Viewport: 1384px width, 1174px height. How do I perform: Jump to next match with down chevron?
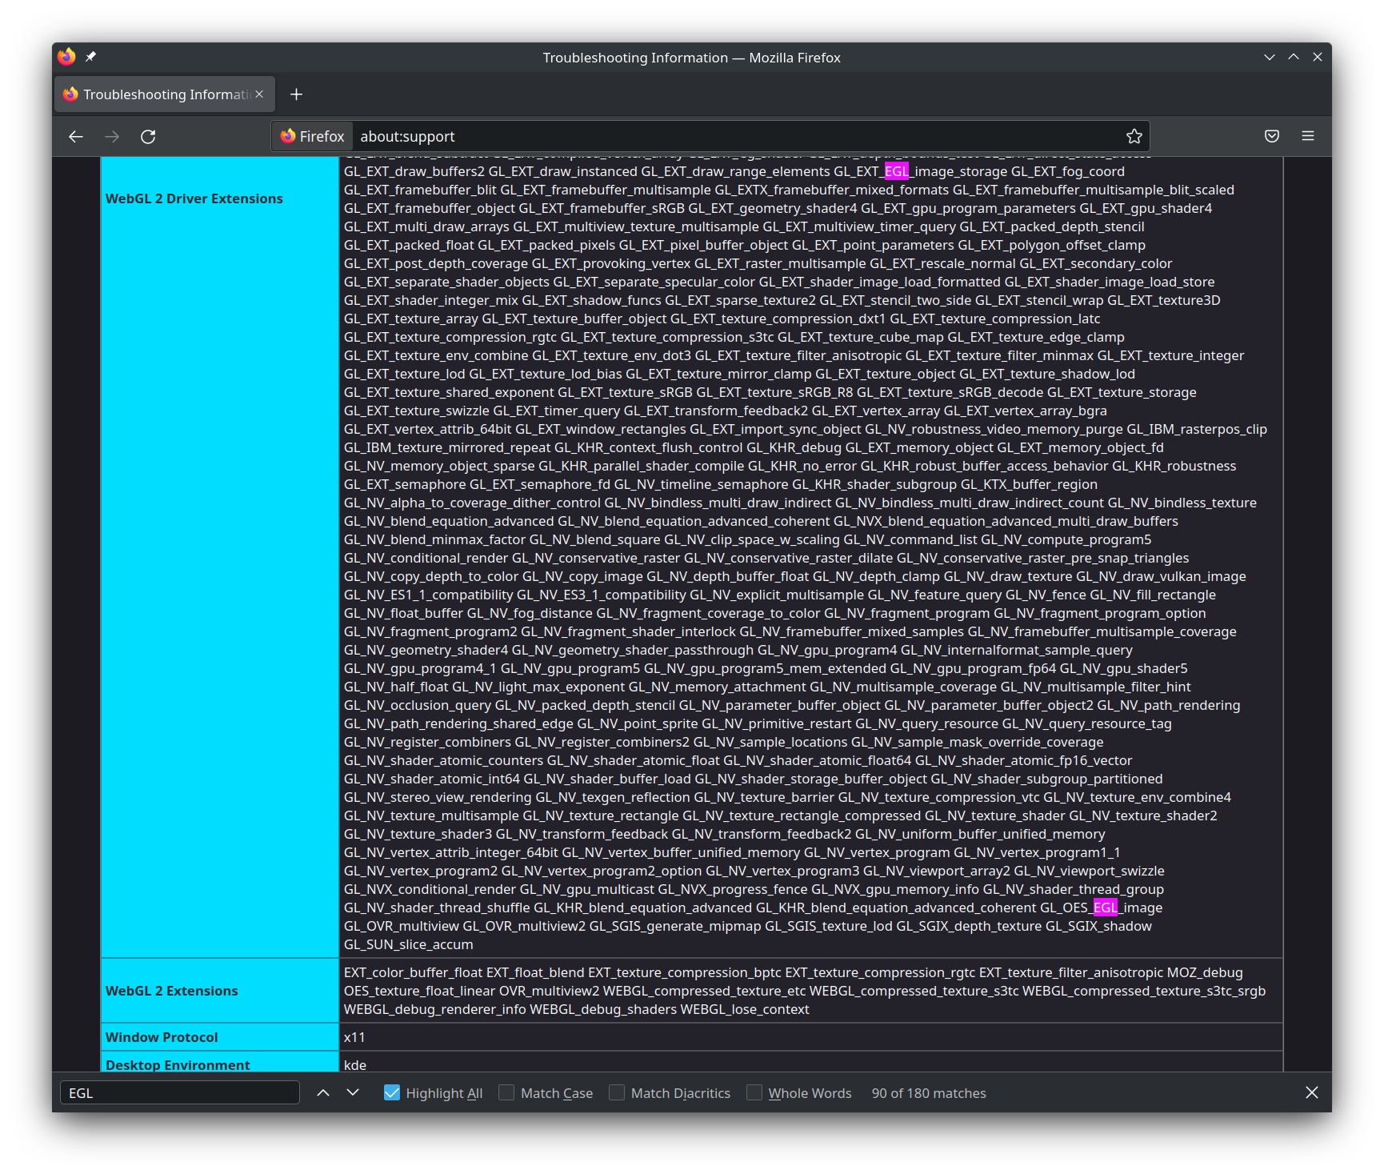point(352,1092)
